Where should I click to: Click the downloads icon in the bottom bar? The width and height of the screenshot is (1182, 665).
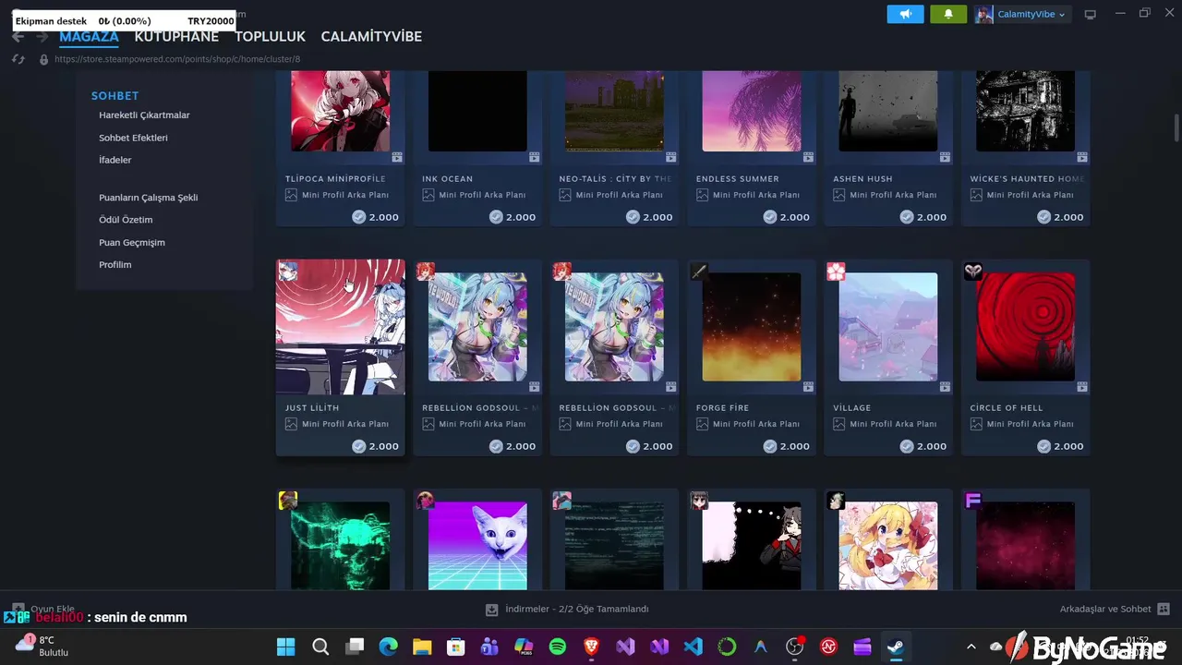pyautogui.click(x=492, y=610)
